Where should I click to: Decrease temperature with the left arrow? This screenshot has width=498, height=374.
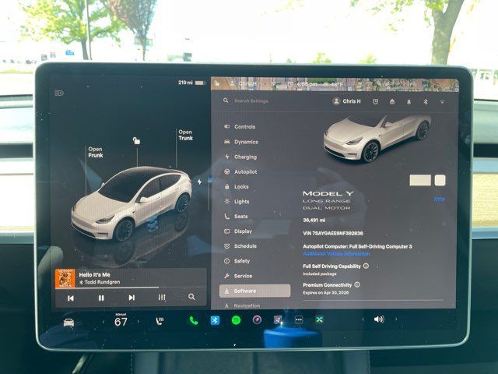101,321
